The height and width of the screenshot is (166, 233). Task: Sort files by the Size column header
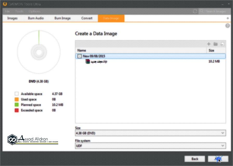(x=216, y=50)
